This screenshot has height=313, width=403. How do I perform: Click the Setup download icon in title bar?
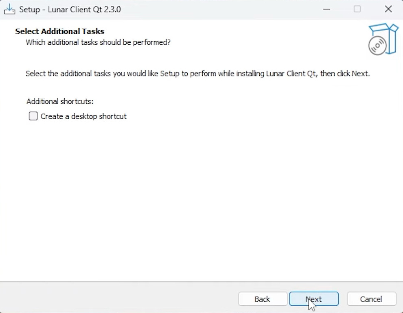point(9,9)
